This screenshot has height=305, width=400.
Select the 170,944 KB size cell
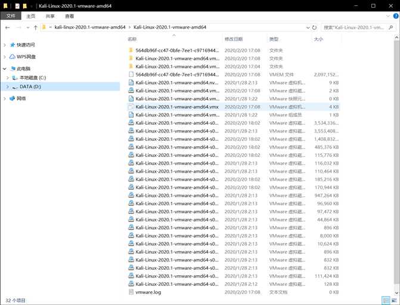327,187
